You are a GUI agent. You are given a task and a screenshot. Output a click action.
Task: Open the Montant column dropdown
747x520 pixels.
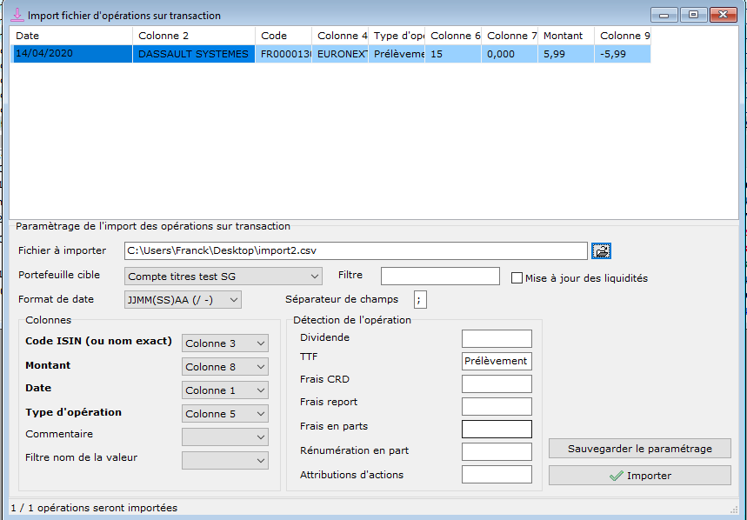[x=225, y=367]
